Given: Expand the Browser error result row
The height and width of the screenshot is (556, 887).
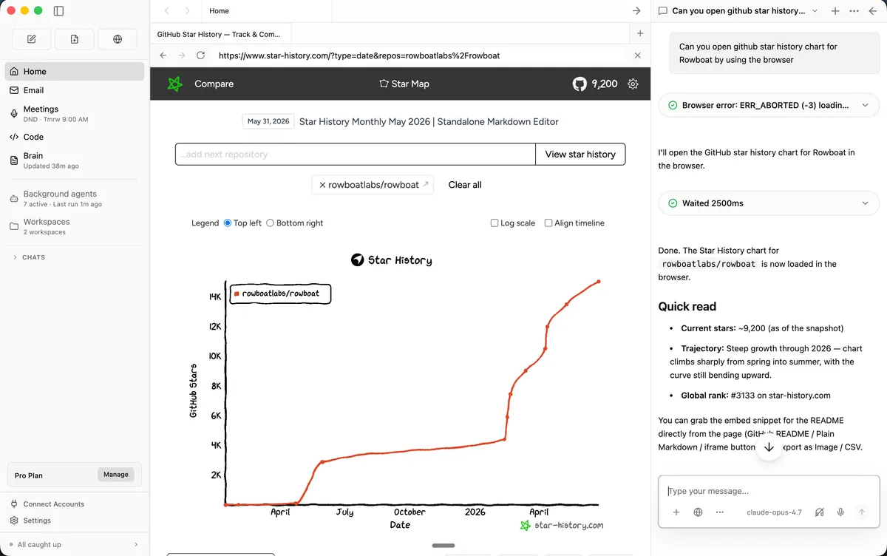Looking at the screenshot, I should (x=769, y=106).
